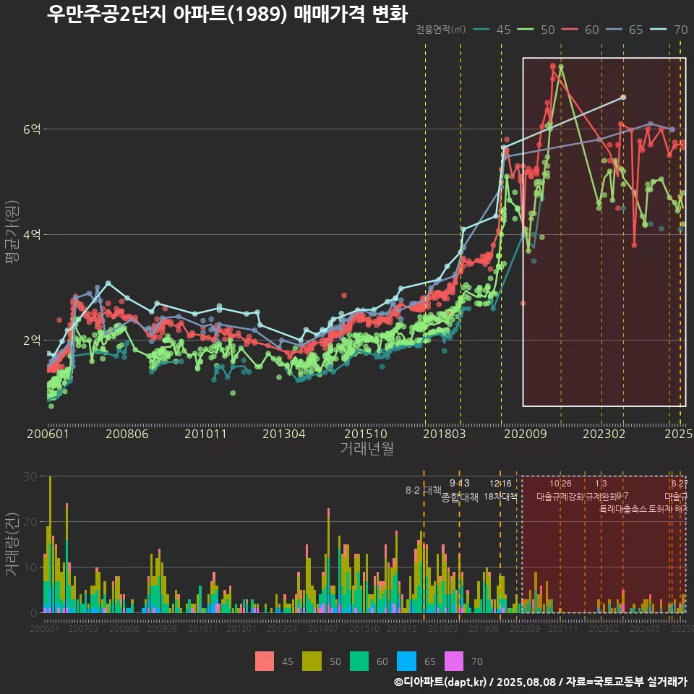Viewport: 694px width, 694px height.
Task: Click 201011 on the price chart x-axis
Action: point(205,434)
